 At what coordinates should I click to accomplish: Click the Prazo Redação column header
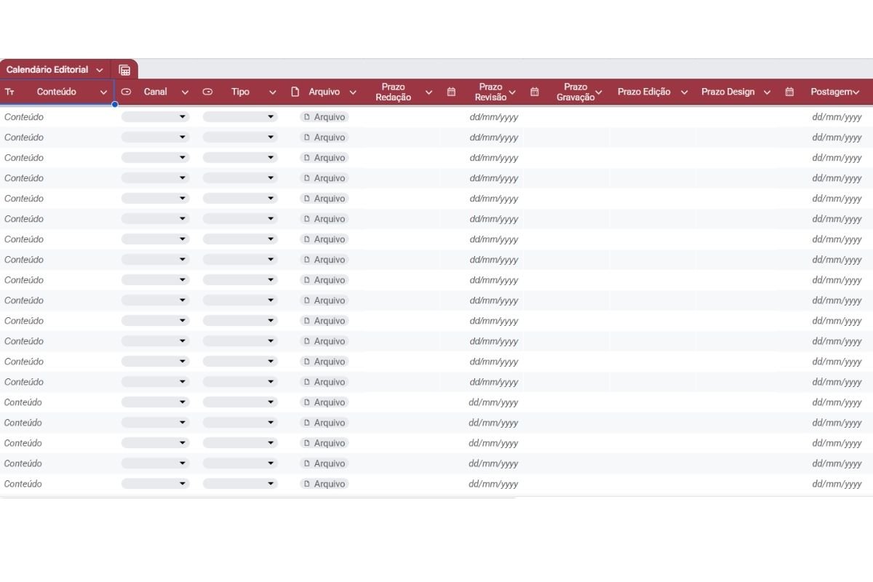393,92
